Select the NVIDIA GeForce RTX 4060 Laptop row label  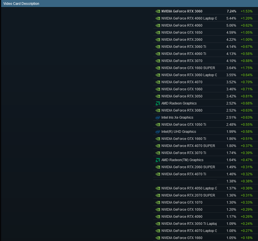189,18
